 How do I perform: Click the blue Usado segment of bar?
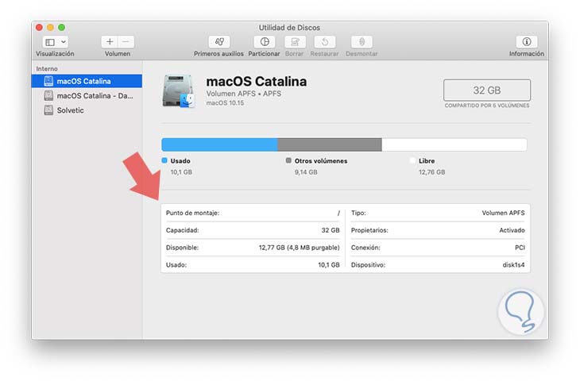click(x=220, y=144)
